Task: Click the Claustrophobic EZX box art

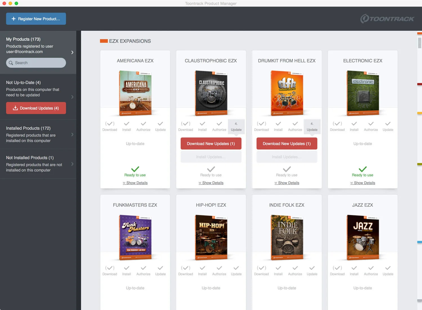Action: coord(211,93)
